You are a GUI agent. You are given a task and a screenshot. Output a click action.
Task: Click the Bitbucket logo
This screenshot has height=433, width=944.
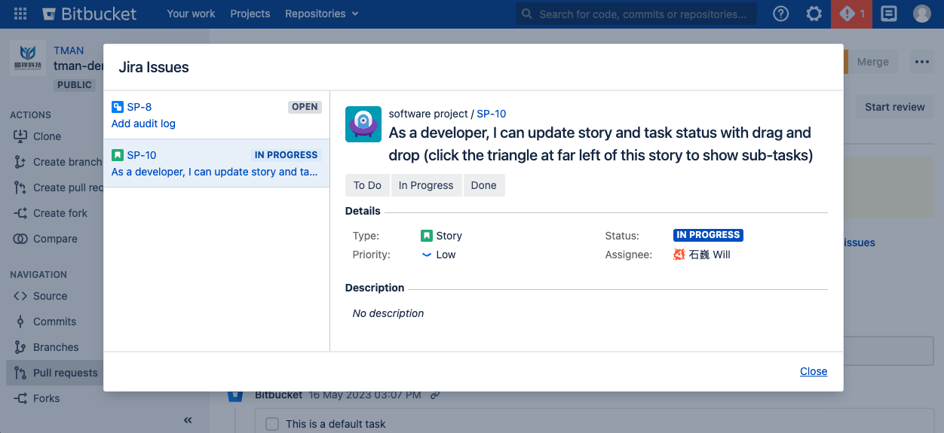89,14
